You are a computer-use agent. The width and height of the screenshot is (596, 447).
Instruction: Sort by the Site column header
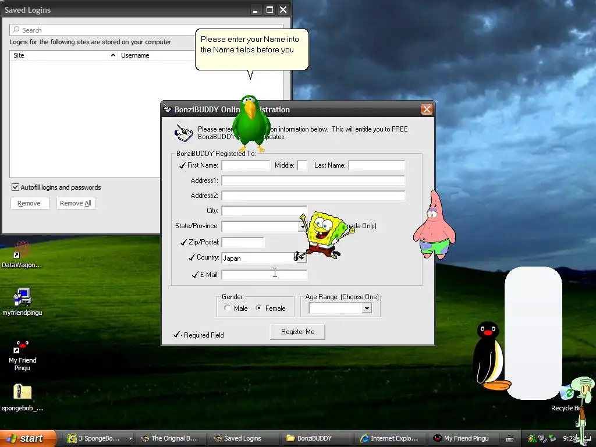tap(64, 55)
